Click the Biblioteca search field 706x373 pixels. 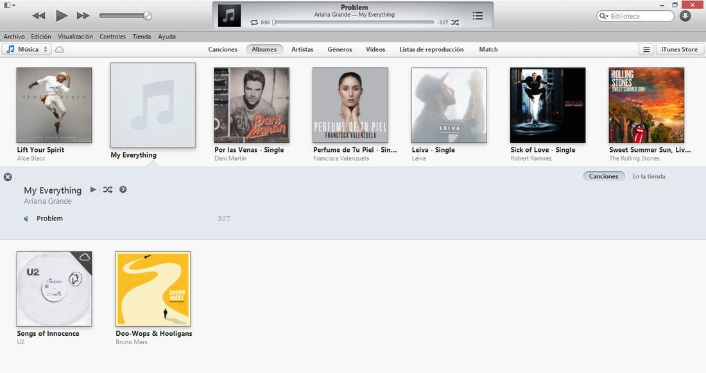[x=635, y=16]
